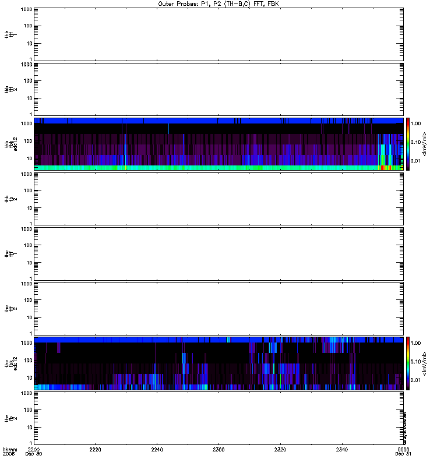Image resolution: width=437 pixels, height=466 pixels.
Task: Click the mV/m units label beside thb color bar
Action: pos(425,144)
